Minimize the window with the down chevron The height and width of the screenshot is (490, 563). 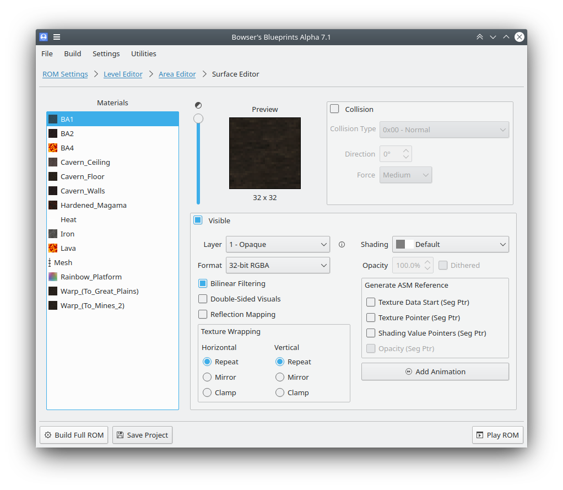click(x=493, y=37)
